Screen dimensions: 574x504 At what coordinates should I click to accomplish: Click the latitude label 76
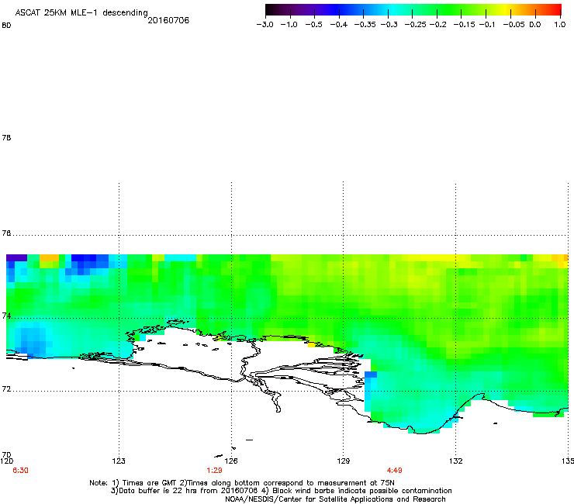click(x=6, y=233)
